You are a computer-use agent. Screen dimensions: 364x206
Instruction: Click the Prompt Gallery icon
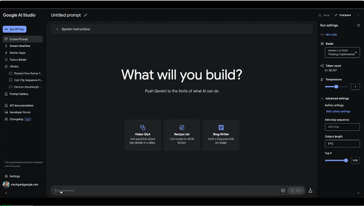[x=6, y=94]
